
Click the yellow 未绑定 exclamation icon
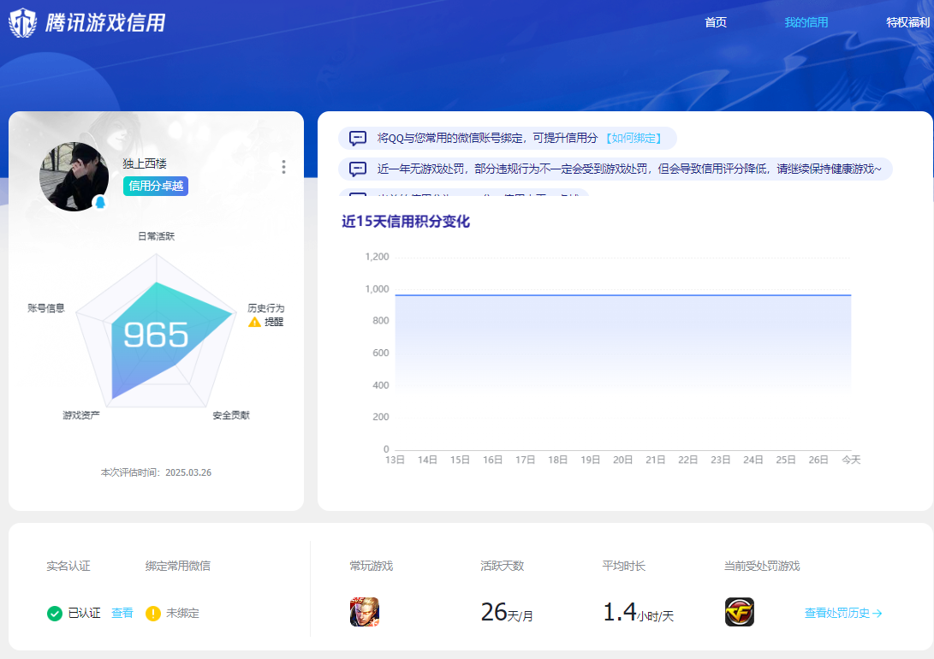(153, 613)
